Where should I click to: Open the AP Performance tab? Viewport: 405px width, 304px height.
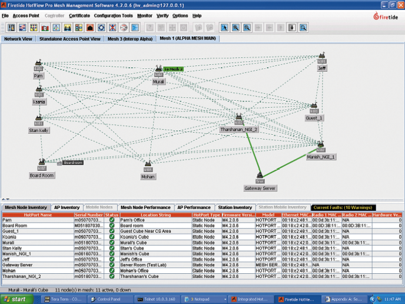tap(194, 207)
